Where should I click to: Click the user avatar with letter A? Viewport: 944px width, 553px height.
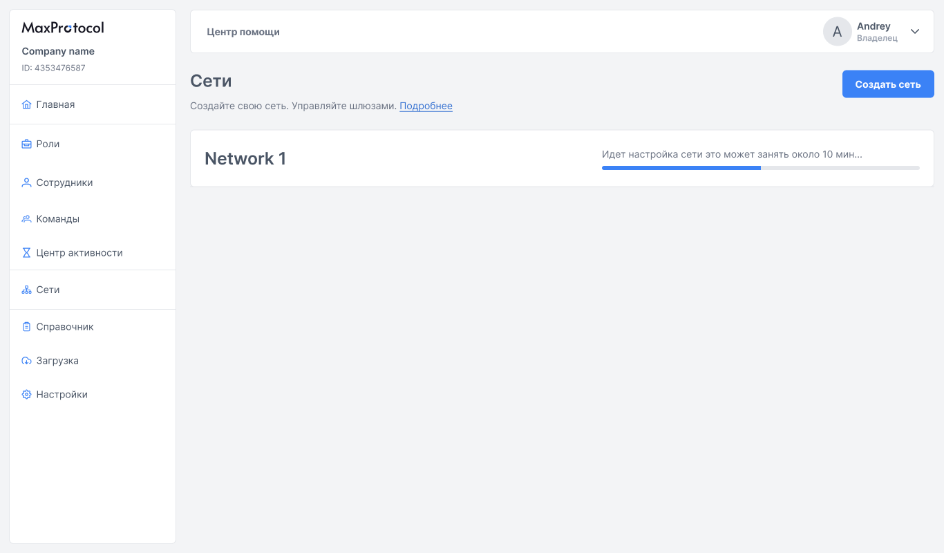click(837, 31)
